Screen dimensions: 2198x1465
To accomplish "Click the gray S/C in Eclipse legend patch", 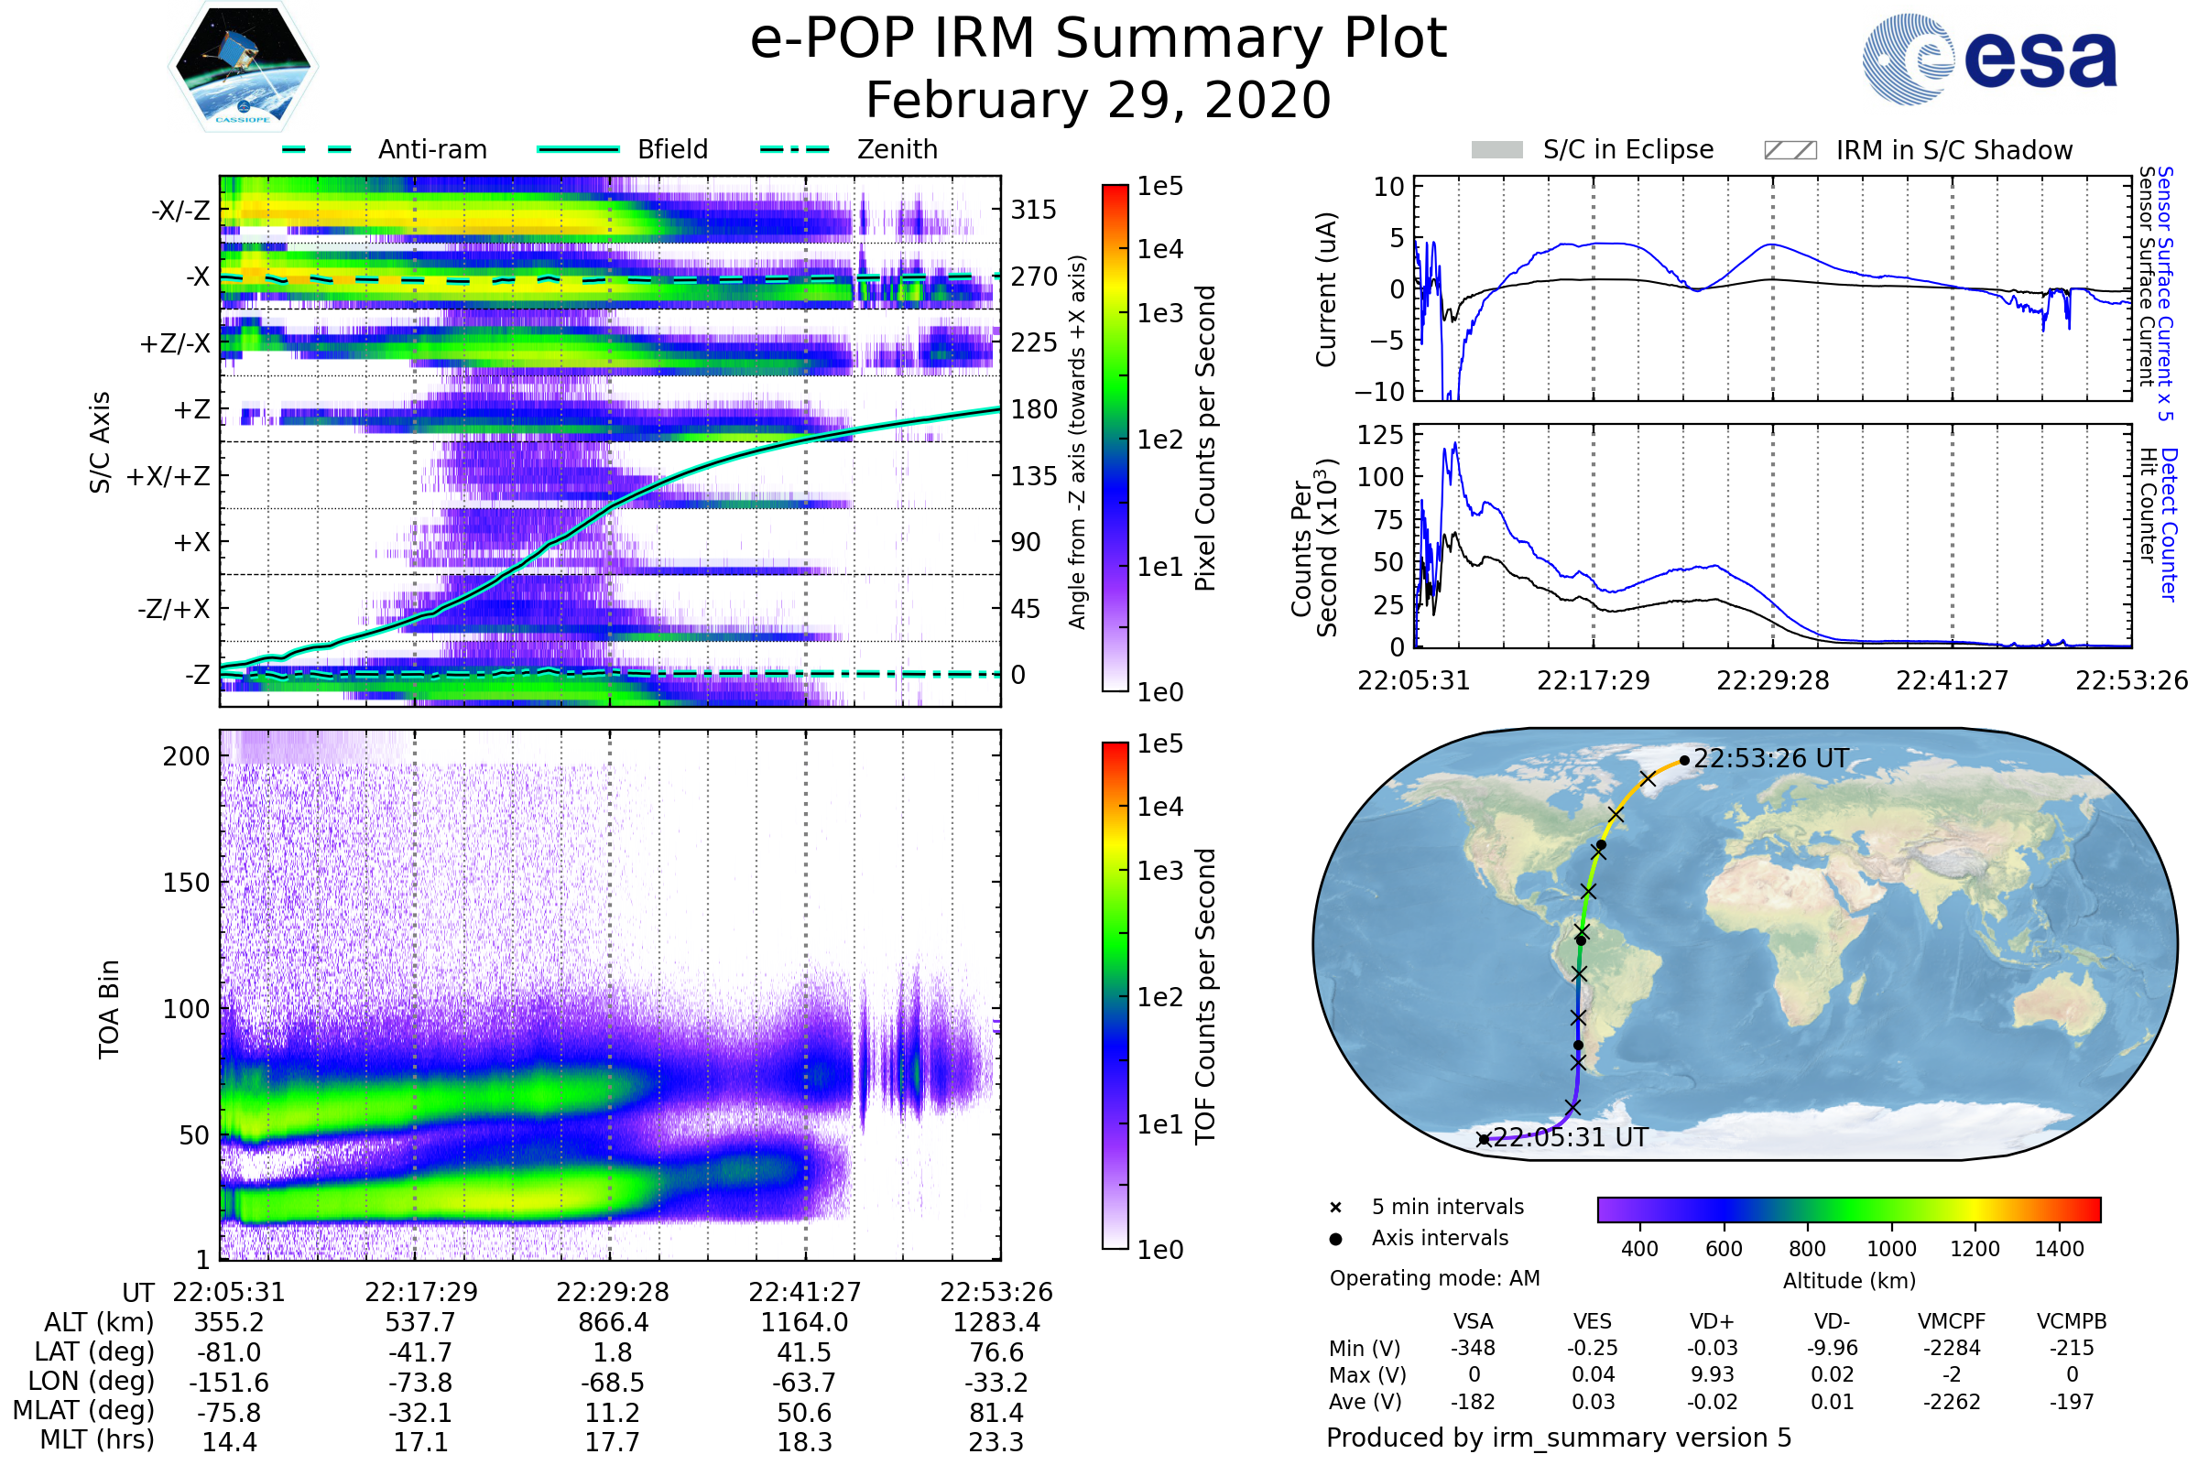I will [1496, 150].
